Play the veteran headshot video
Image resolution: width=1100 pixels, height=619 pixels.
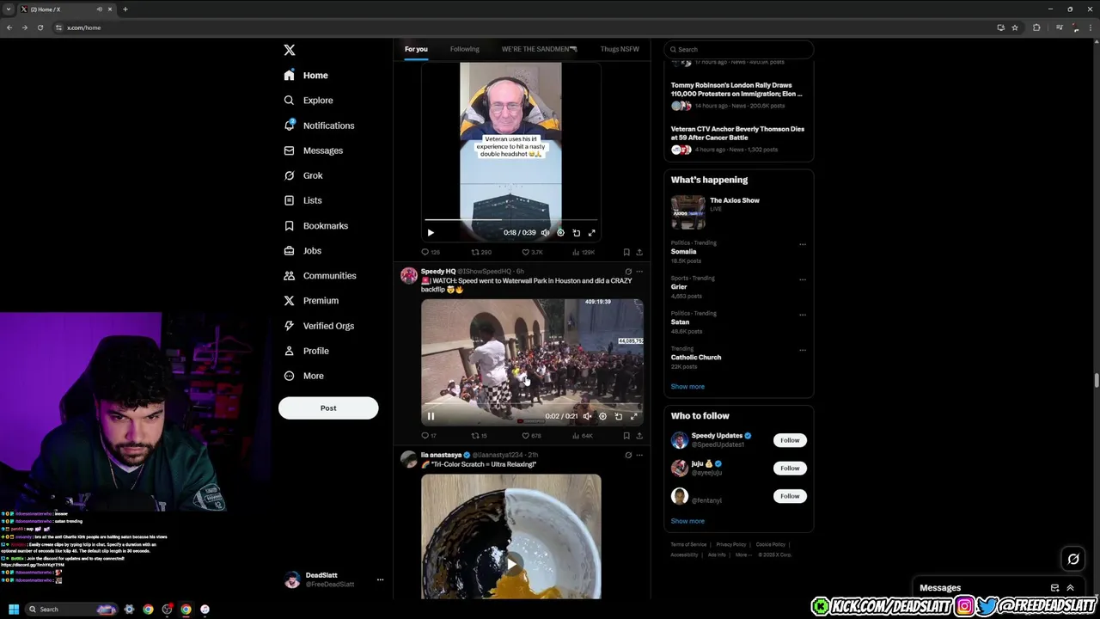click(431, 232)
